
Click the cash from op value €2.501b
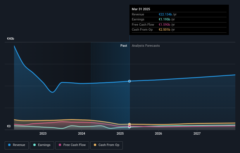pos(164,30)
